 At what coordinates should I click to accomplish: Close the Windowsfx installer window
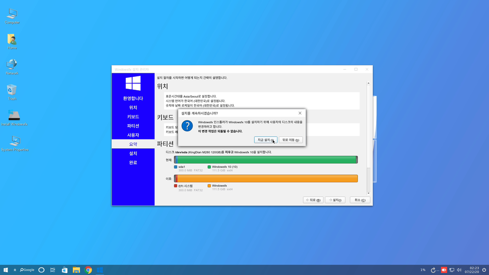tap(367, 70)
